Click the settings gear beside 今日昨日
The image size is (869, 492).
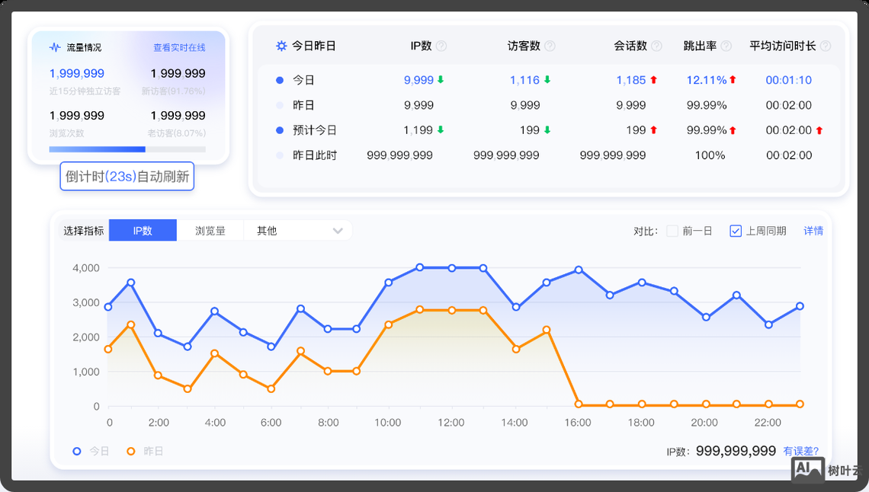[281, 45]
